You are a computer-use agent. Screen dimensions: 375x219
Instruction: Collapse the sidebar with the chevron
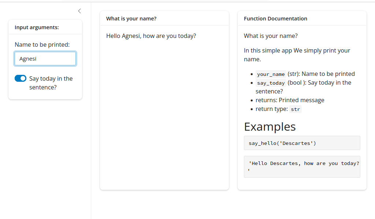pyautogui.click(x=79, y=11)
